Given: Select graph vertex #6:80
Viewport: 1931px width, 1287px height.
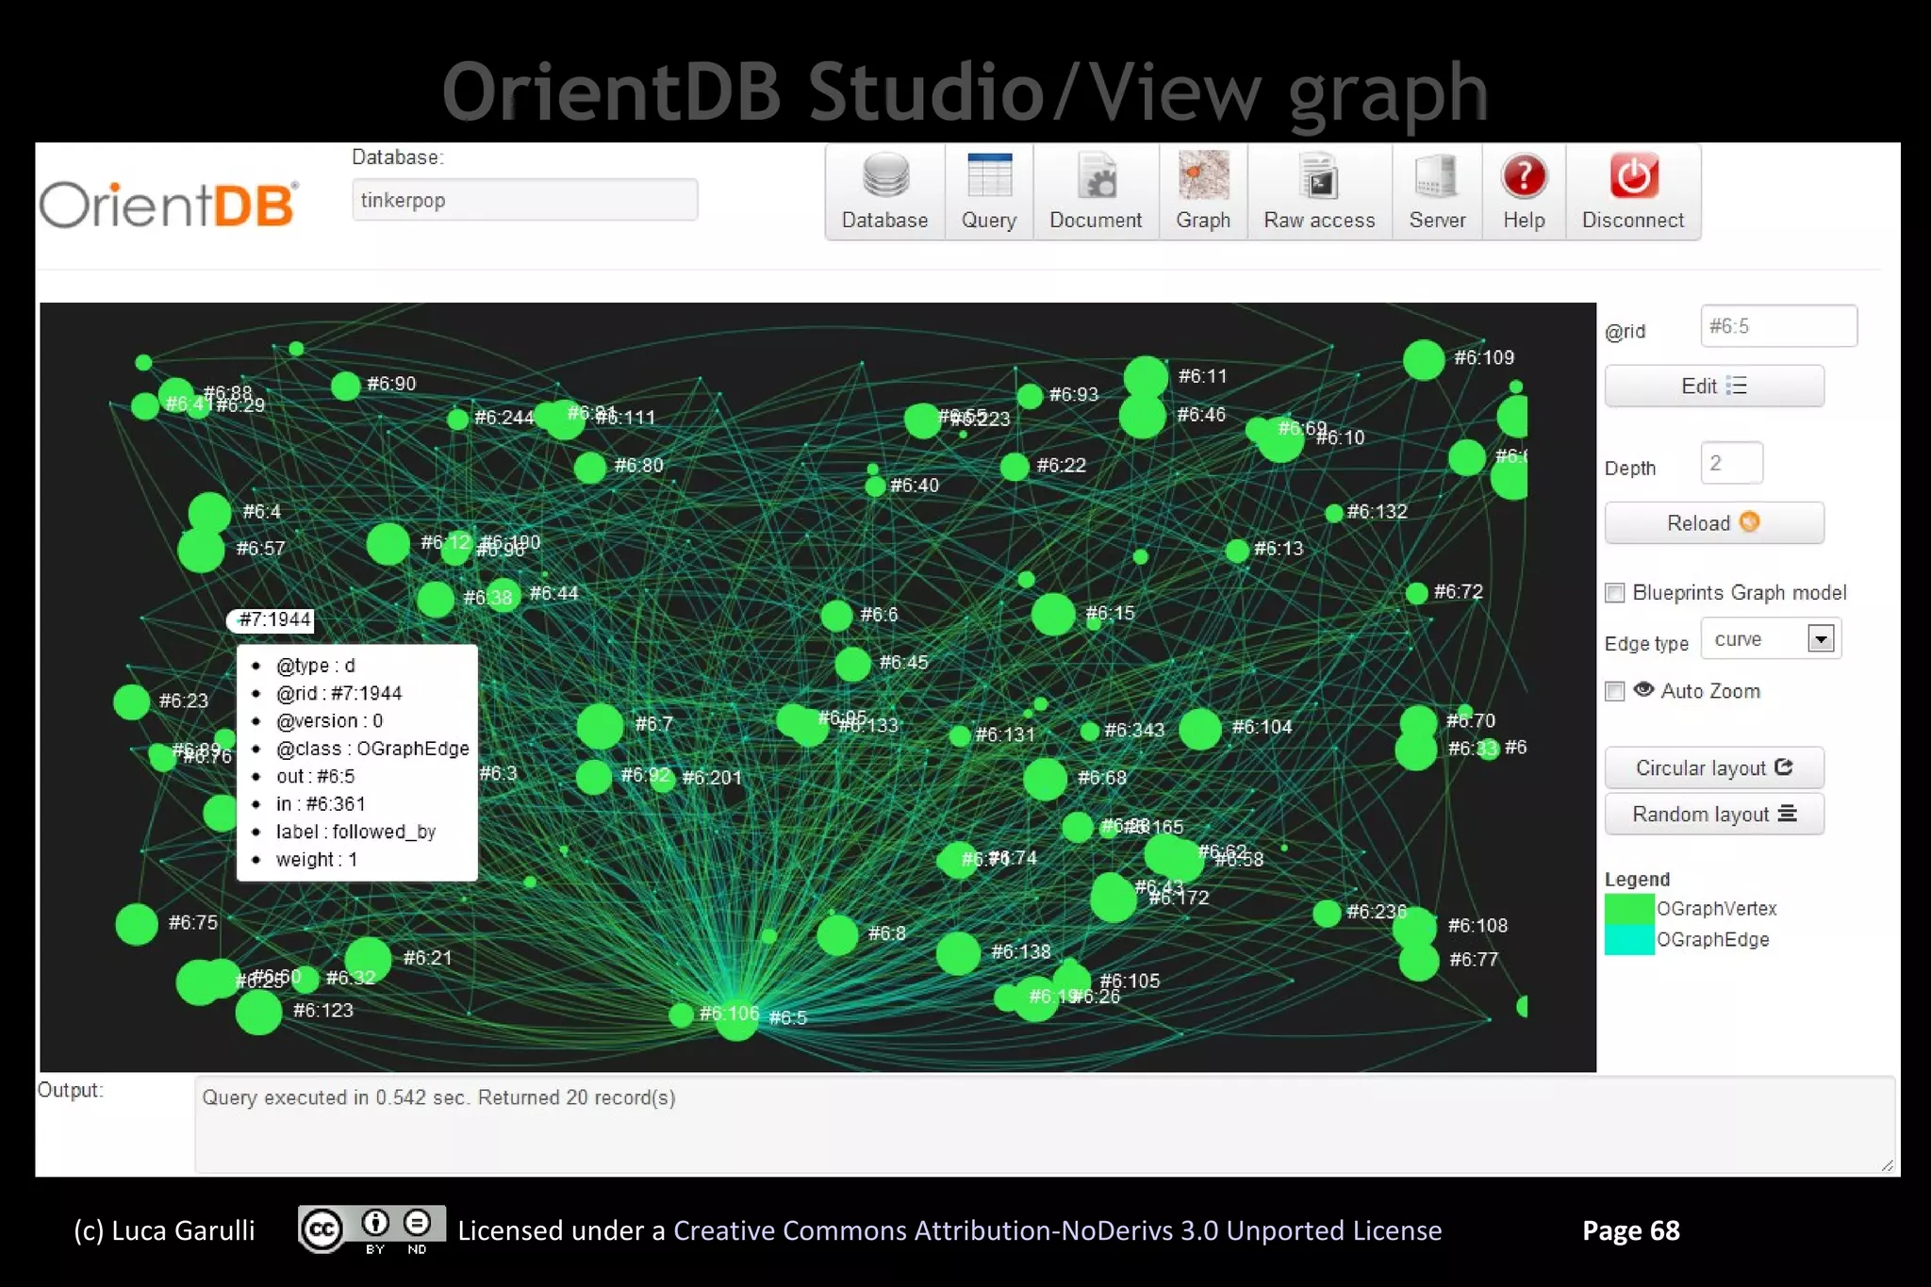Looking at the screenshot, I should [x=590, y=467].
